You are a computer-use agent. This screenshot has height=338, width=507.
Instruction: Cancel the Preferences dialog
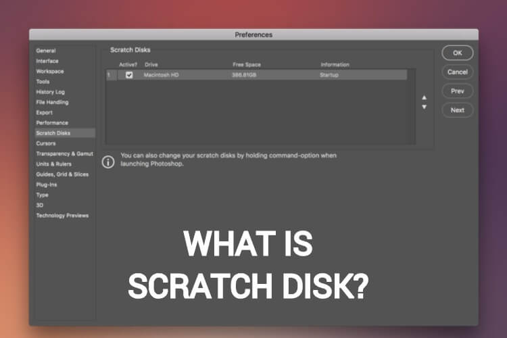tap(458, 72)
